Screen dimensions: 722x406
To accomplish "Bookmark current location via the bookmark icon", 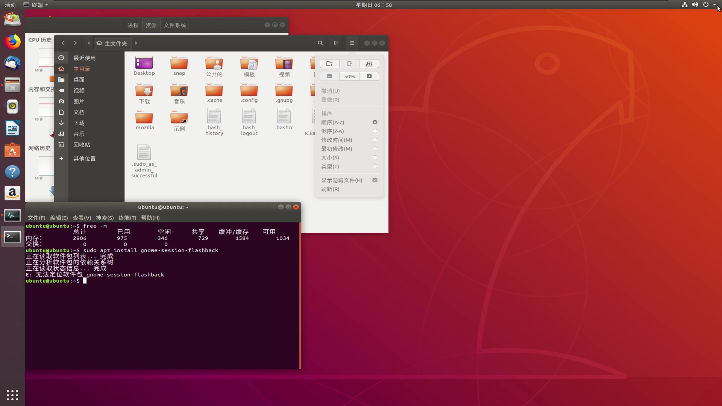I will tap(349, 64).
